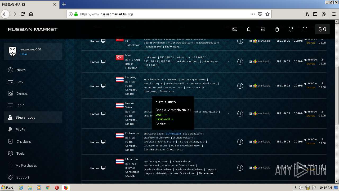Toggle fullscreen with the header frame icon

coord(305,29)
